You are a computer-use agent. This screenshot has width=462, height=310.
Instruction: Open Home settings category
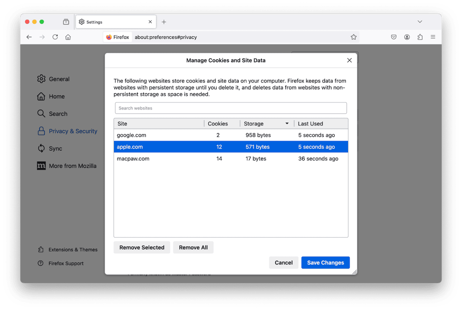pyautogui.click(x=51, y=96)
